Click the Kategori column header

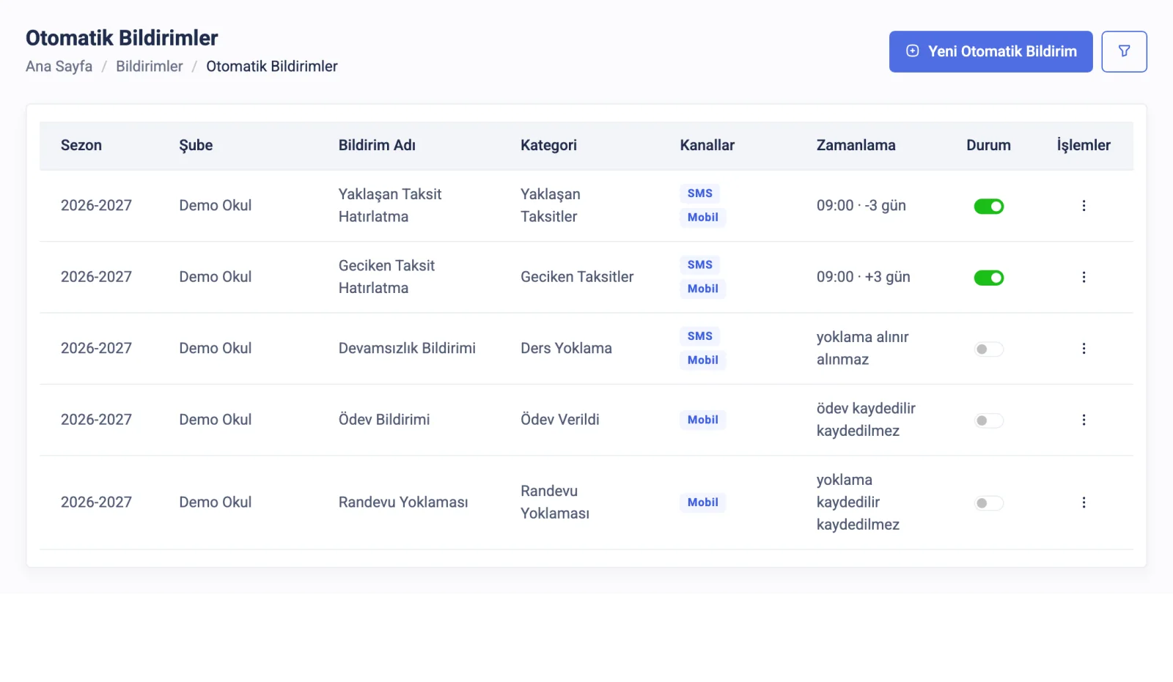pyautogui.click(x=548, y=145)
